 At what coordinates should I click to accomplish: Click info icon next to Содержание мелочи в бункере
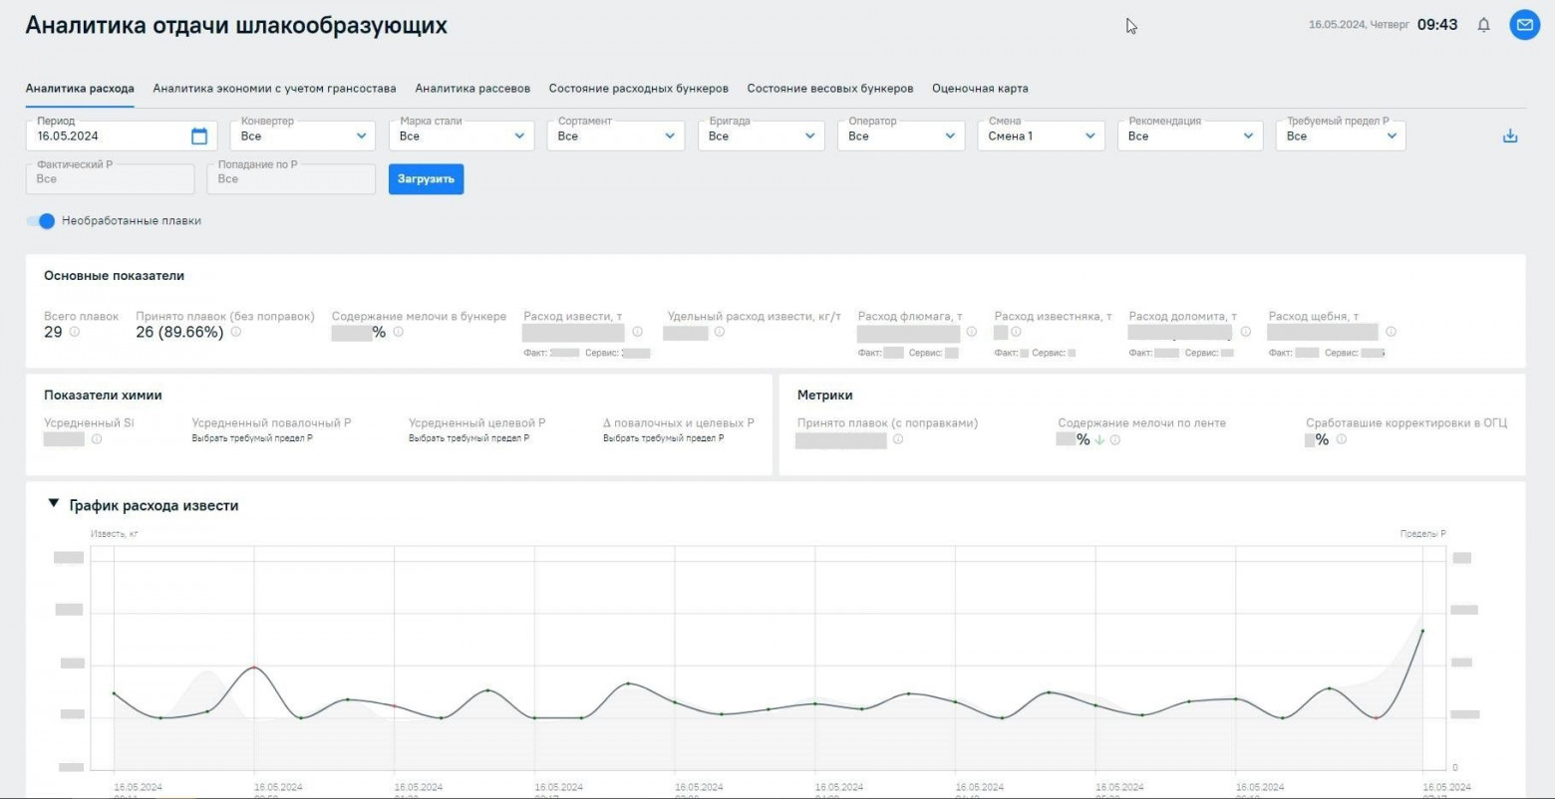pos(399,332)
